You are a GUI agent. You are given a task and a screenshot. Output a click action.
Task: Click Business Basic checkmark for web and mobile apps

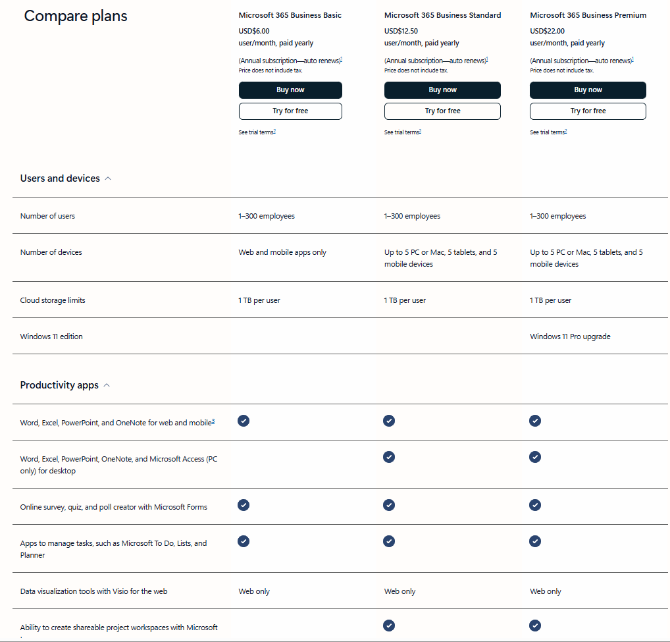(244, 421)
